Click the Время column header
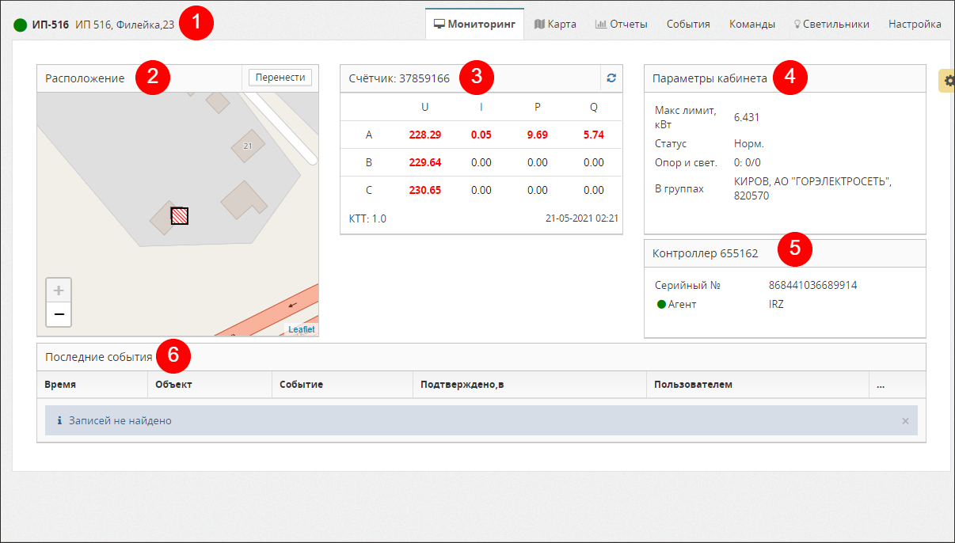This screenshot has width=955, height=543. [x=60, y=385]
